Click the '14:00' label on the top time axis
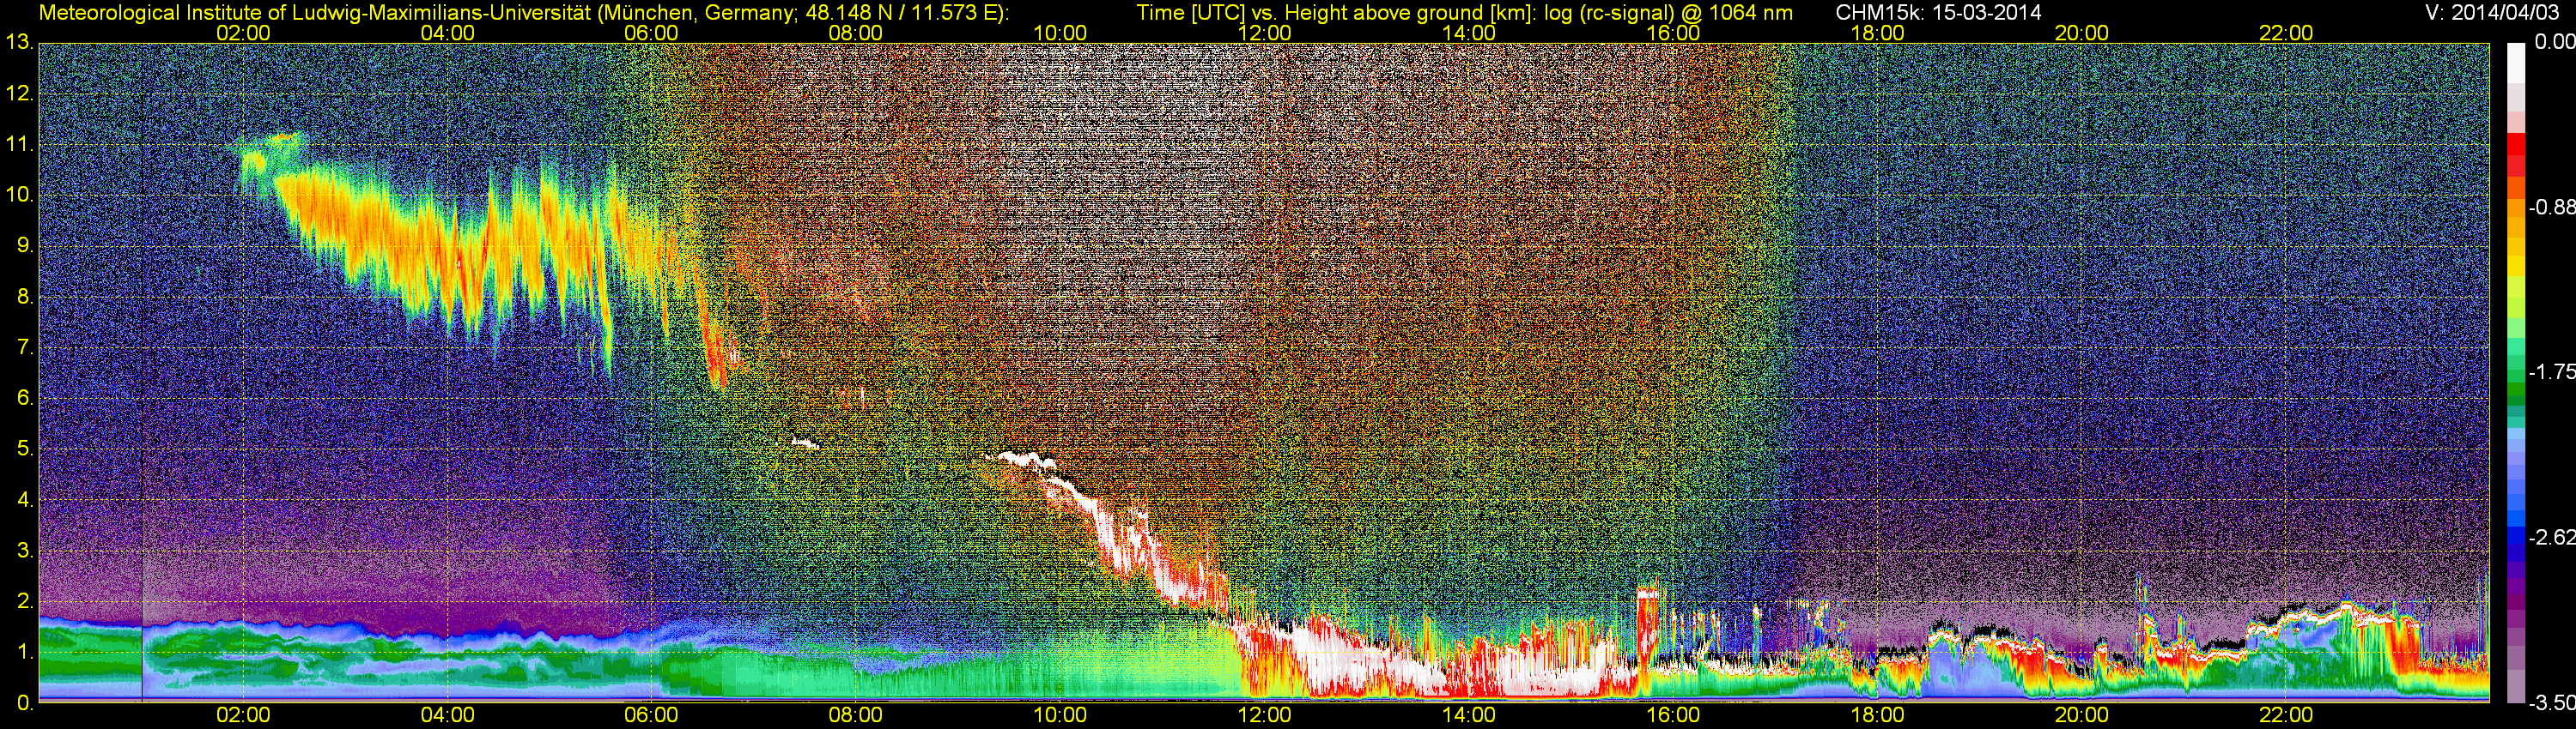Image resolution: width=2576 pixels, height=729 pixels. coord(1469,33)
